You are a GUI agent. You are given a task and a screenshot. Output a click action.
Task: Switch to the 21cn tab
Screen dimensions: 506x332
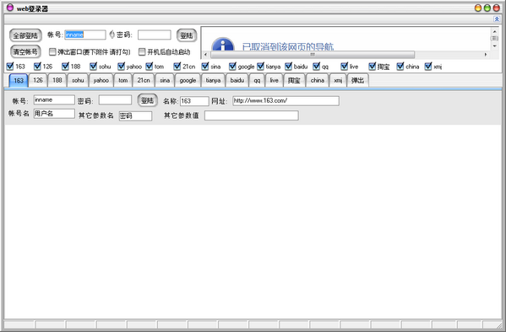tap(144, 80)
